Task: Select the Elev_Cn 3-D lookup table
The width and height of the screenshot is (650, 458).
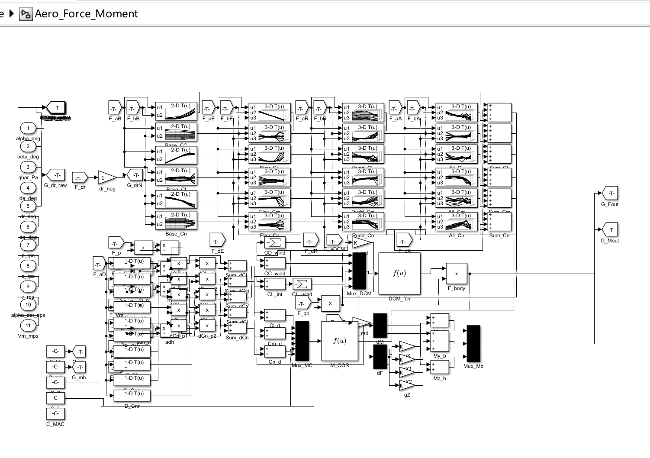Action: click(270, 221)
